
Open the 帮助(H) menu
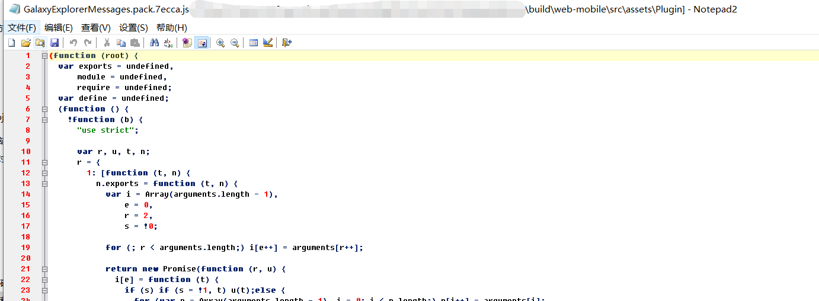point(172,28)
